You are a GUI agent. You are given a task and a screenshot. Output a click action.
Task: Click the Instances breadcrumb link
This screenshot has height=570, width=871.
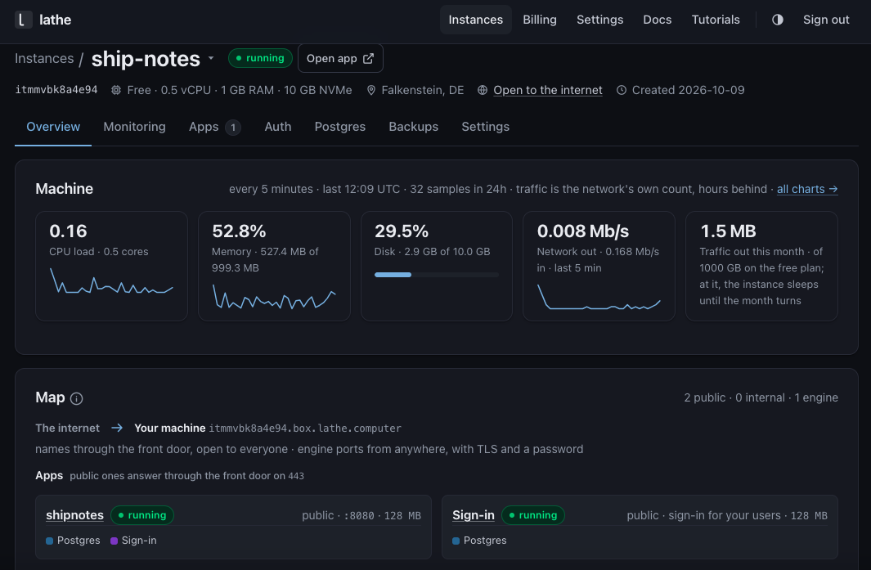tap(44, 58)
